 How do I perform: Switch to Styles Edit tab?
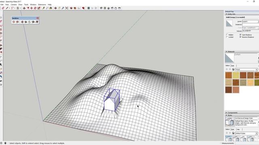[233, 129]
